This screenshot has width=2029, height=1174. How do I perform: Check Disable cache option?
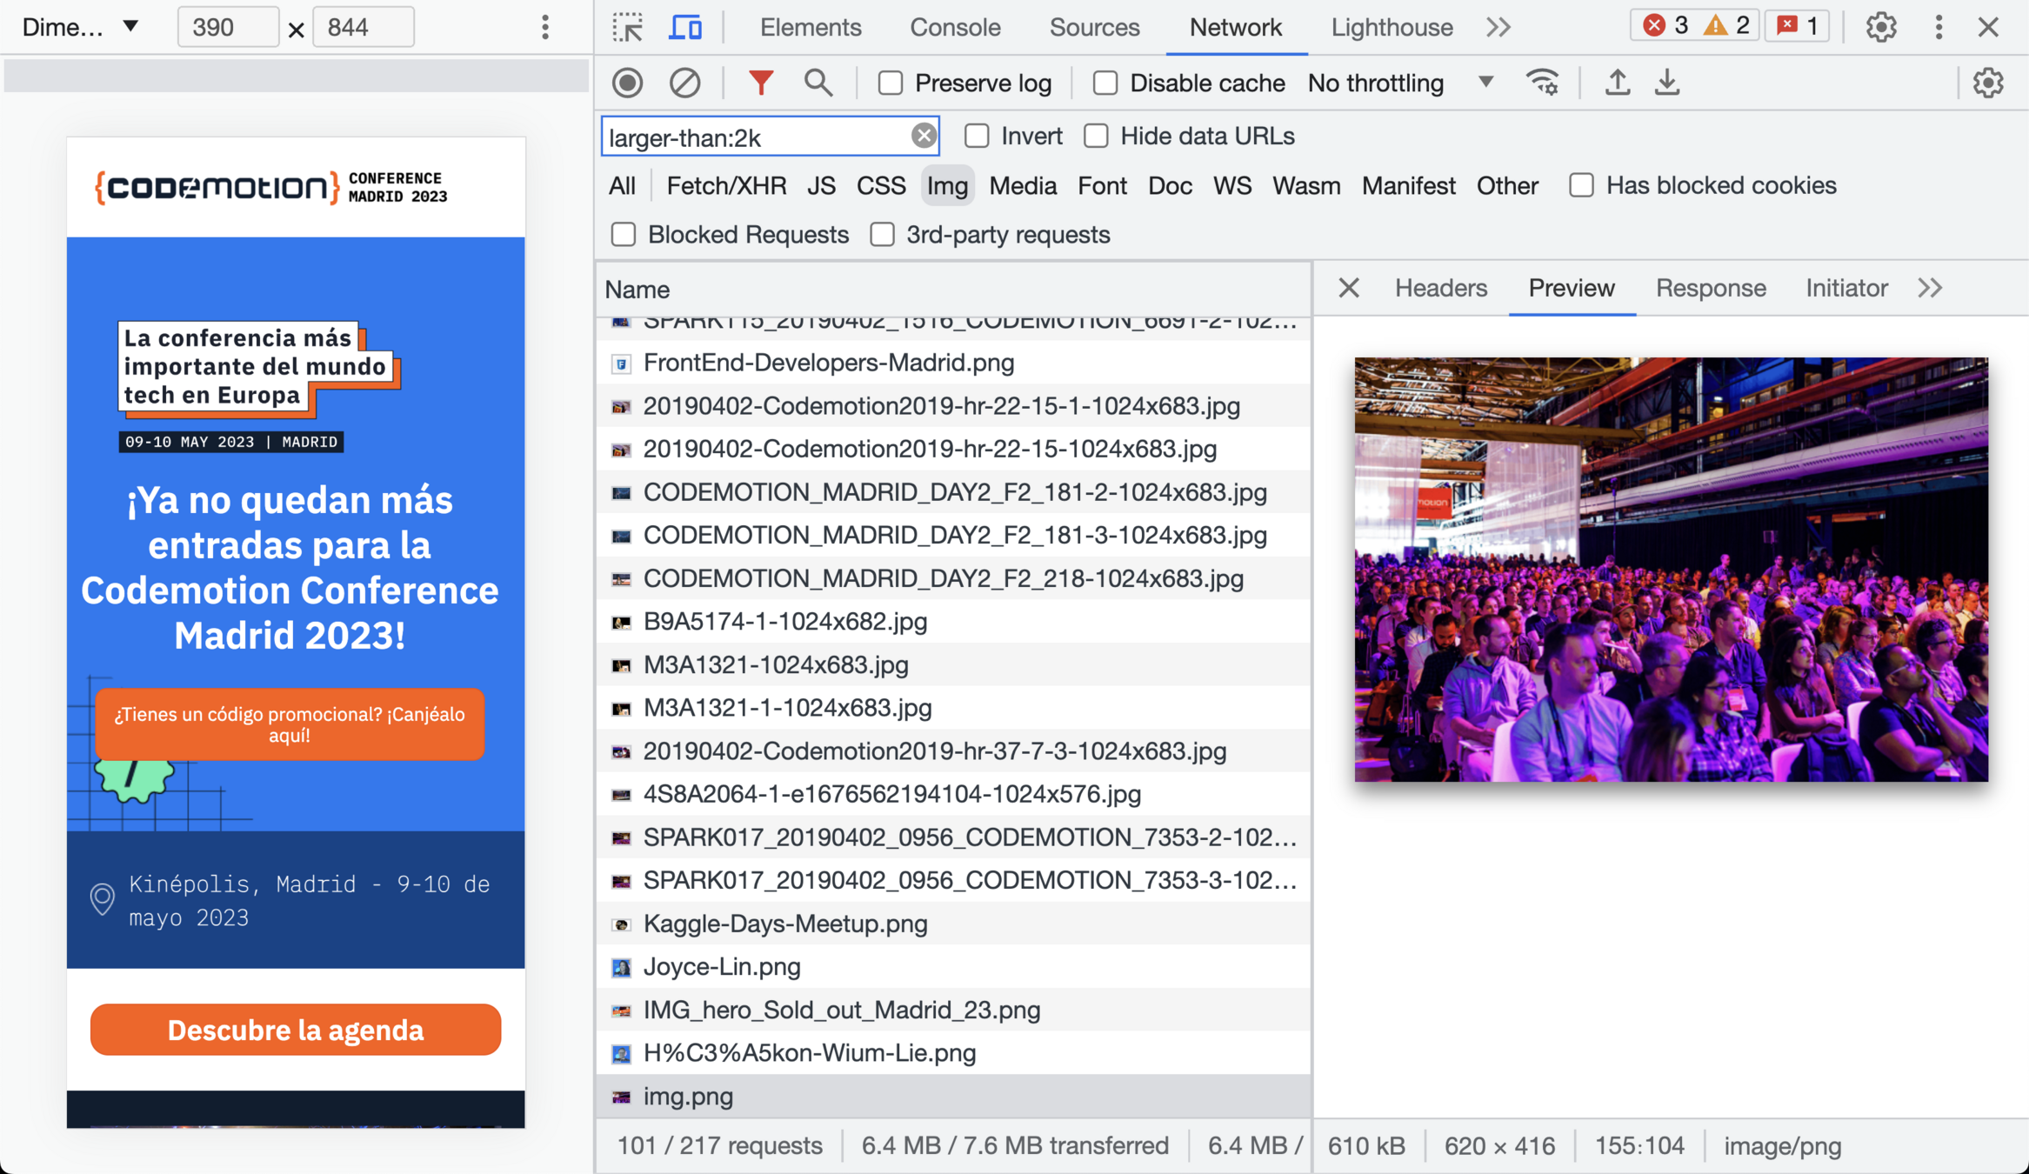click(1105, 83)
